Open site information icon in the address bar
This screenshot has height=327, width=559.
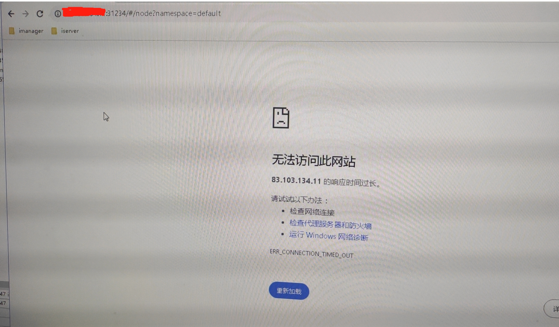[57, 14]
